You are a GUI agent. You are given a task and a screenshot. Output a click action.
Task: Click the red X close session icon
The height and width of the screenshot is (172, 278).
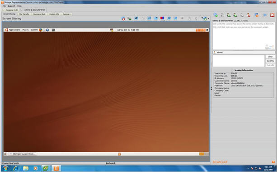coord(272,15)
